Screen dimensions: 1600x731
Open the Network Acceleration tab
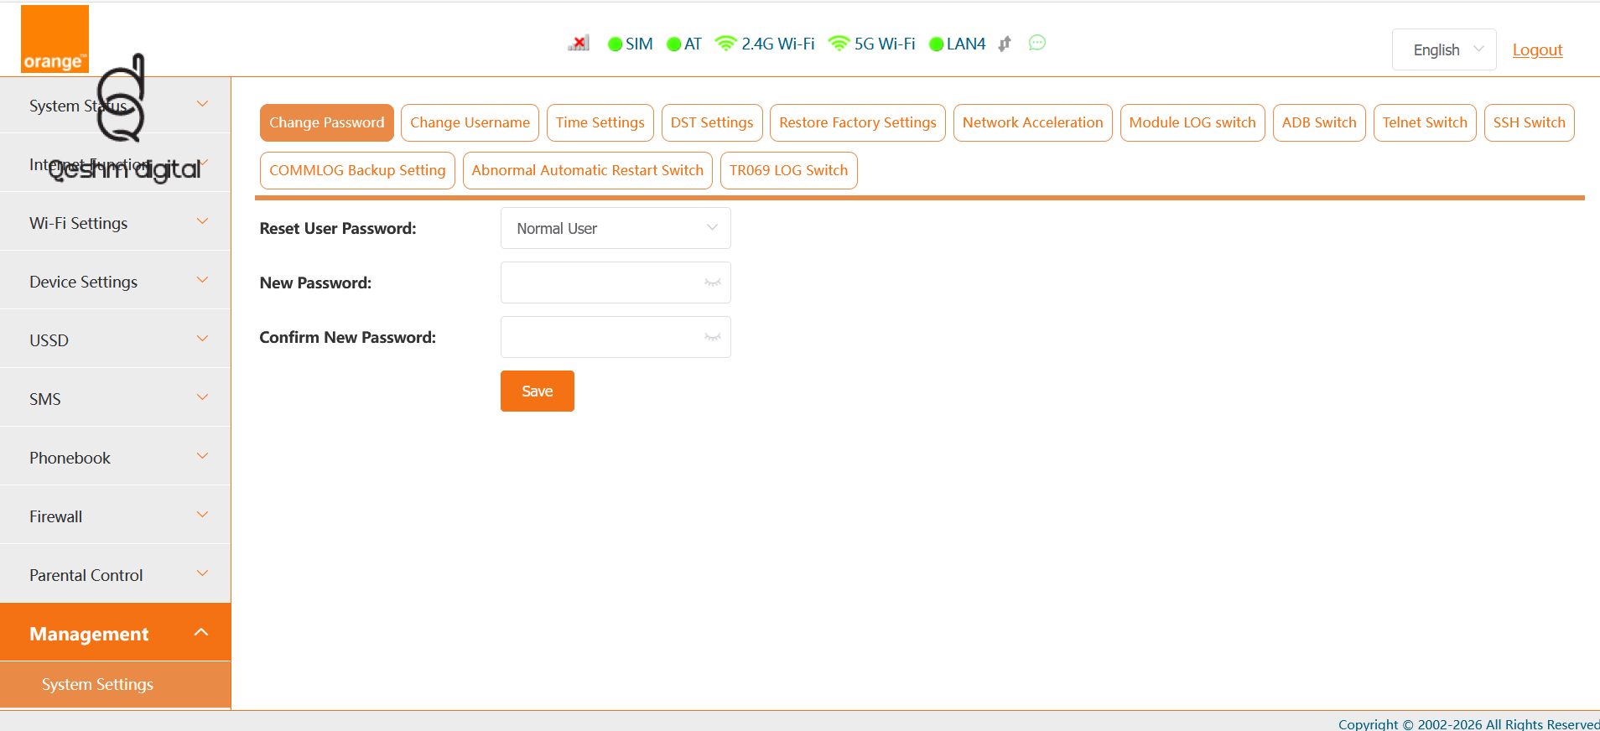1033,122
